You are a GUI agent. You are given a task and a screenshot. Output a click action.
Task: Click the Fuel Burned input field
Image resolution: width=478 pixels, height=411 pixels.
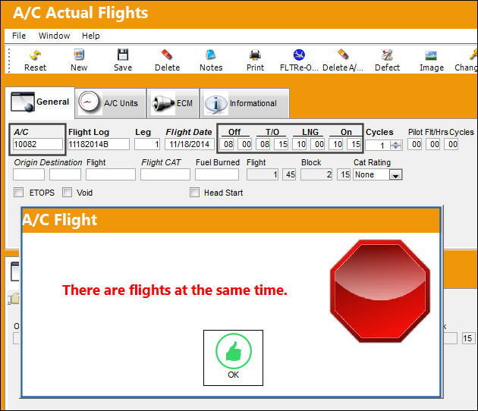(217, 174)
